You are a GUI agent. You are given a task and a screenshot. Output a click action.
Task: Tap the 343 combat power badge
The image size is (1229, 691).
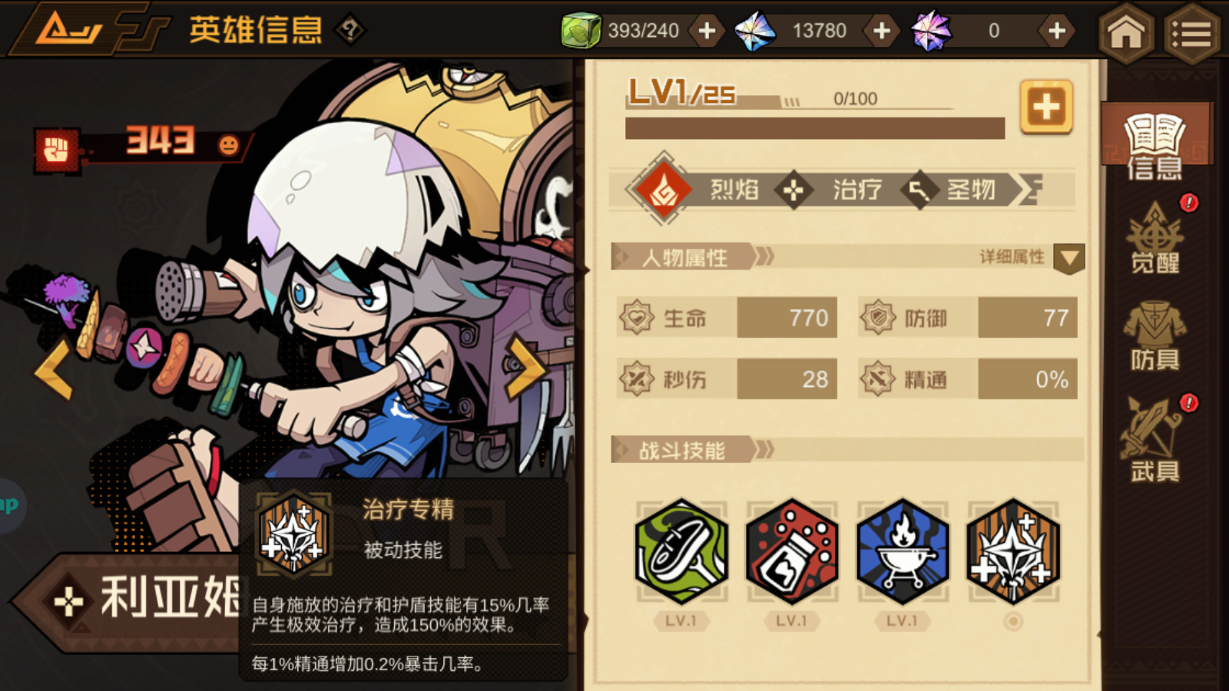pos(142,145)
